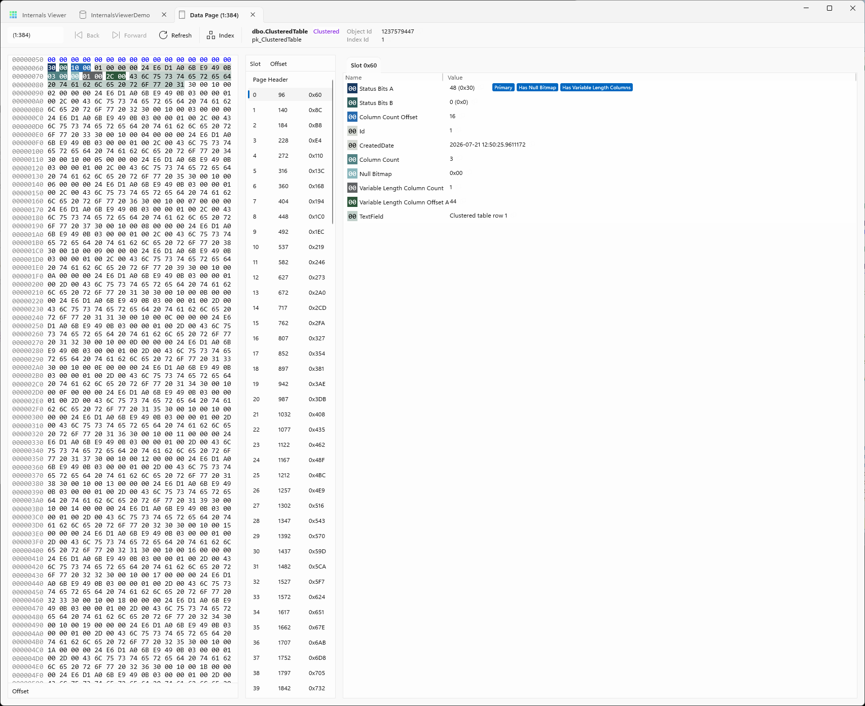
Task: Click the Offset label in the status bar
Action: 21,691
